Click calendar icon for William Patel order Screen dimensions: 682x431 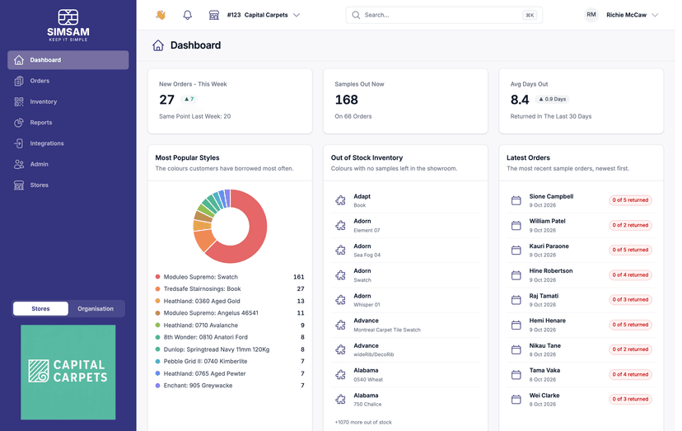pos(516,225)
